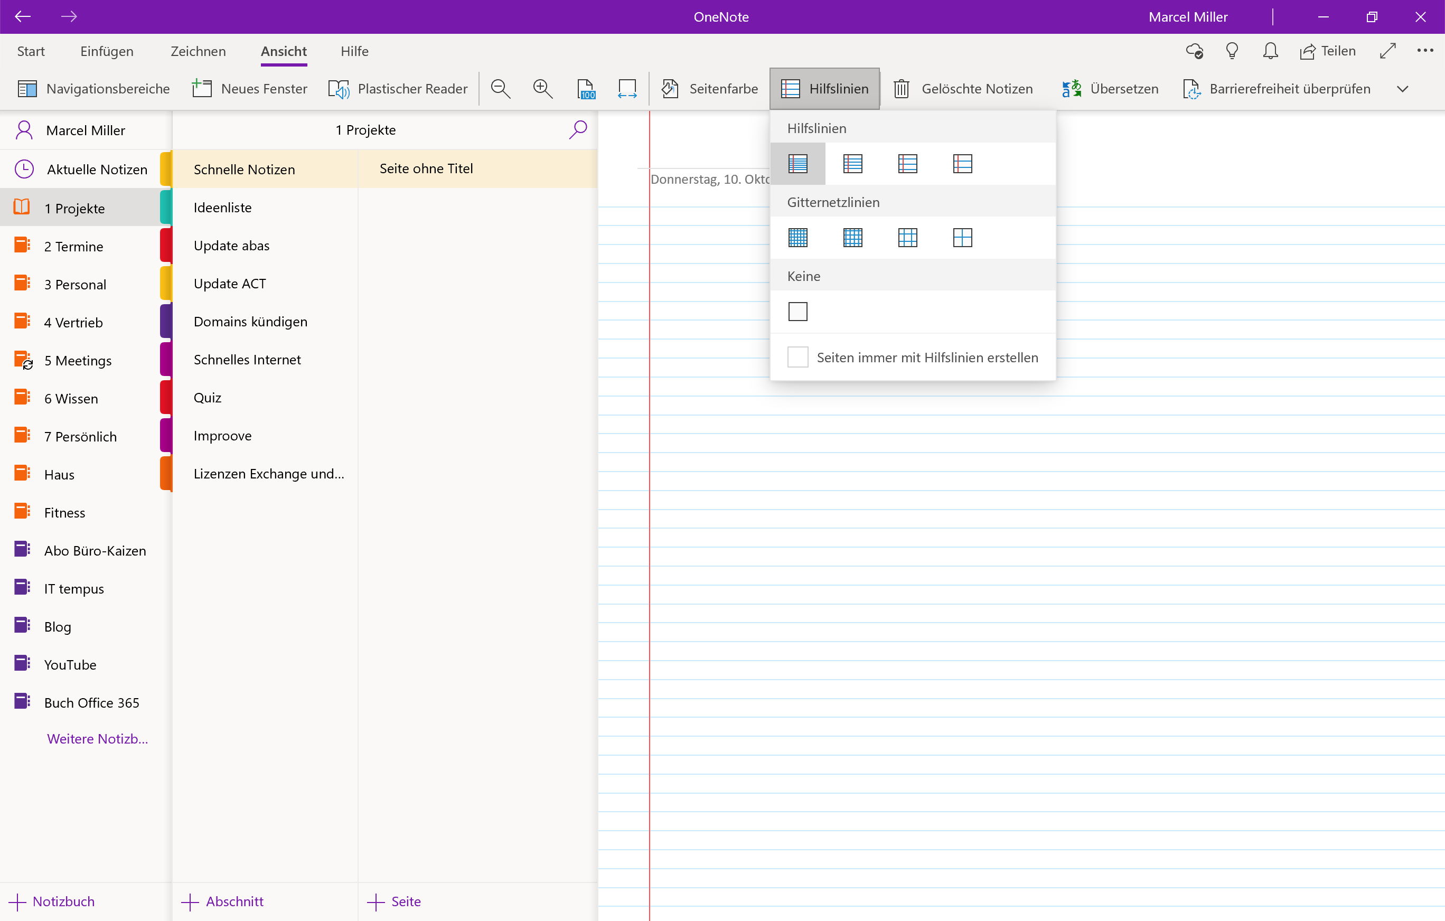Click the sync status cloud icon

click(1195, 51)
